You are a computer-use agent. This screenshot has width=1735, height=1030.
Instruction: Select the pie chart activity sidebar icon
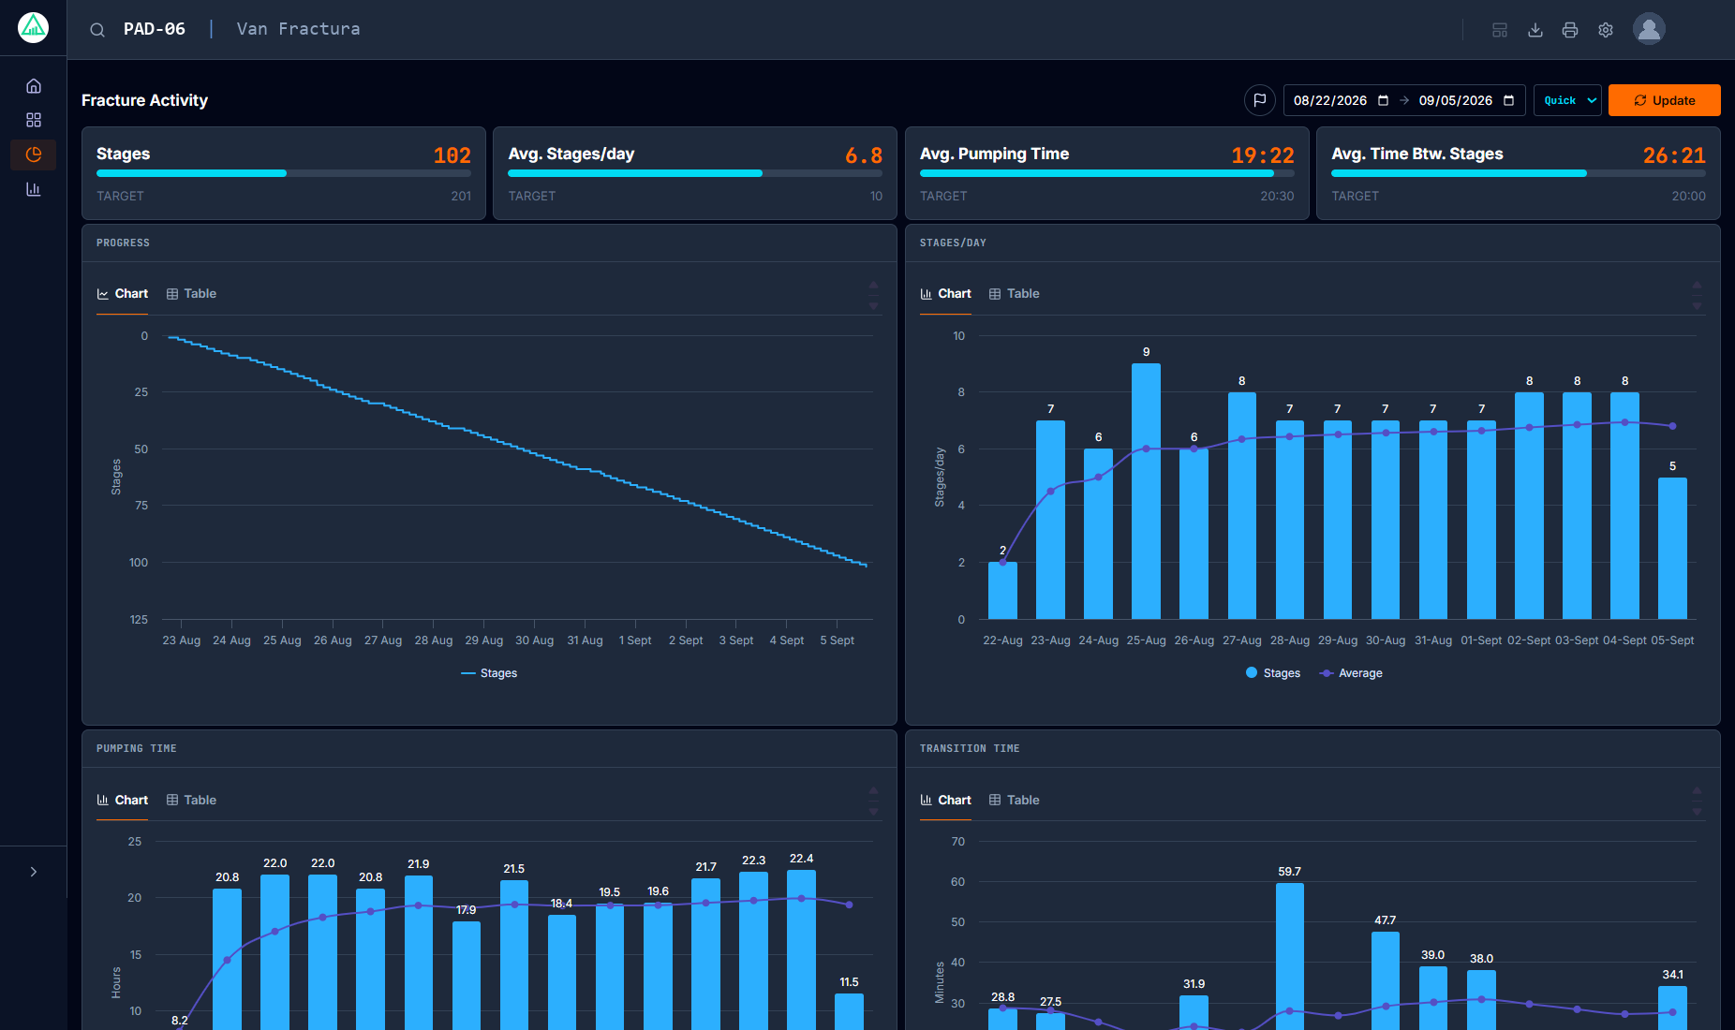pos(34,154)
